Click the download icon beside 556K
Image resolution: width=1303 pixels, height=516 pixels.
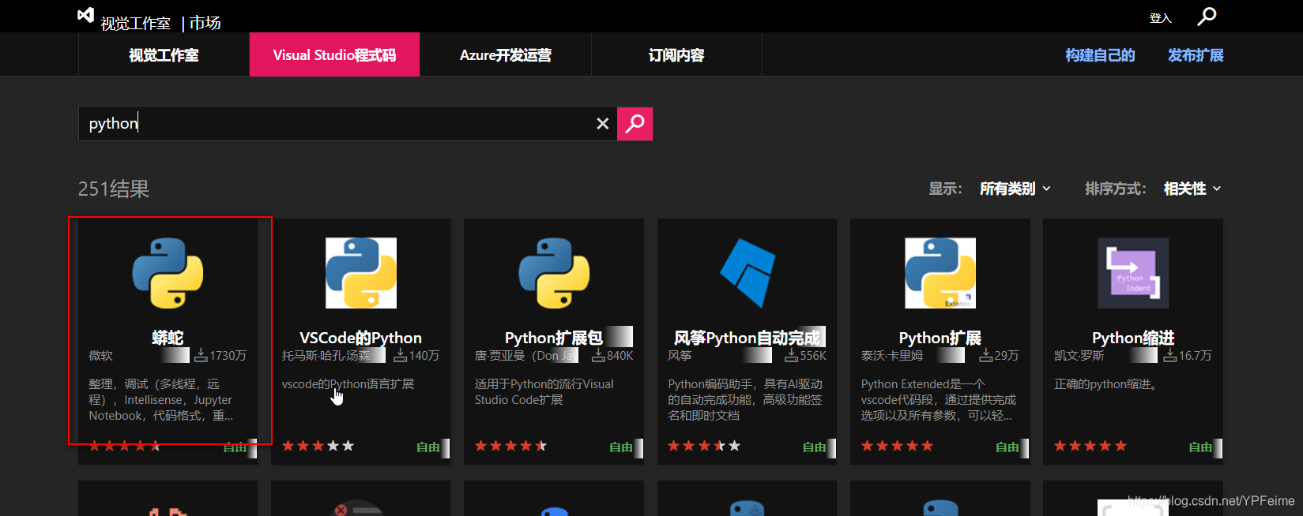(x=792, y=356)
